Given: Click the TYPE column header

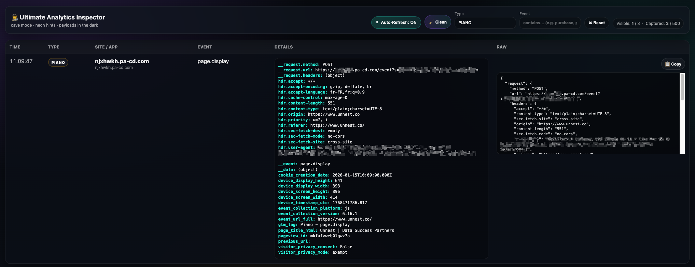Looking at the screenshot, I should click(54, 47).
